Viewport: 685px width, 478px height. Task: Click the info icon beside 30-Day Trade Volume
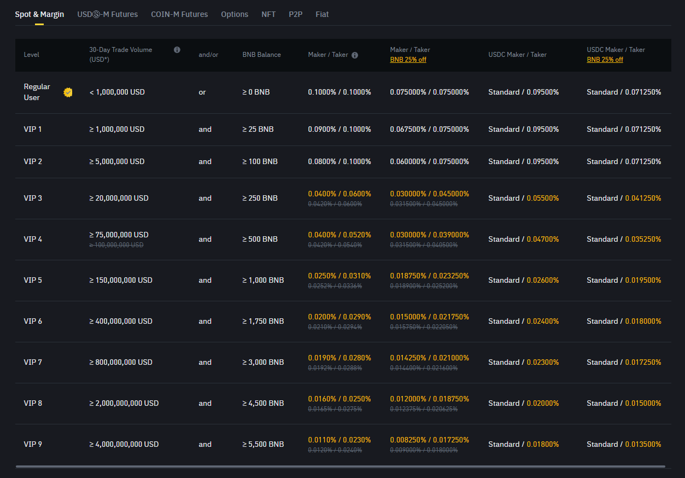pos(177,50)
